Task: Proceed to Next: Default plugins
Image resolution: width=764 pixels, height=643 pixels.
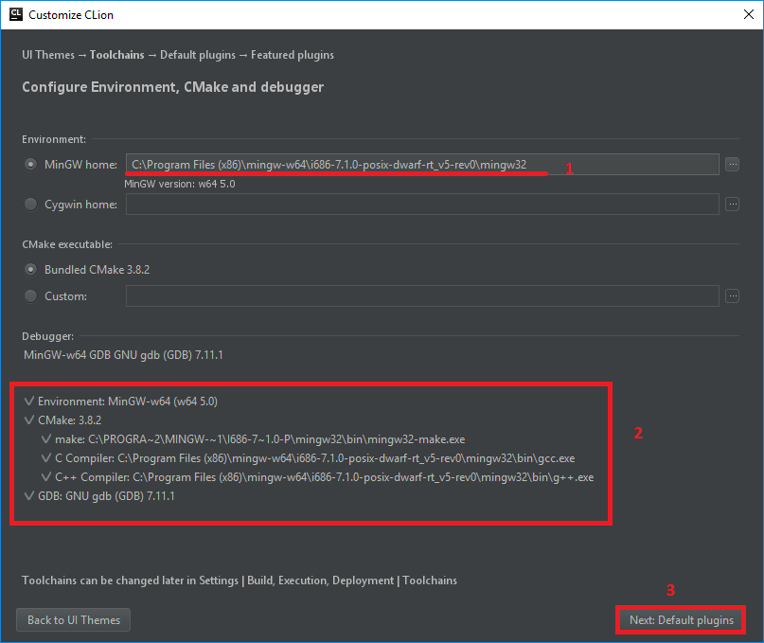Action: pos(681,620)
